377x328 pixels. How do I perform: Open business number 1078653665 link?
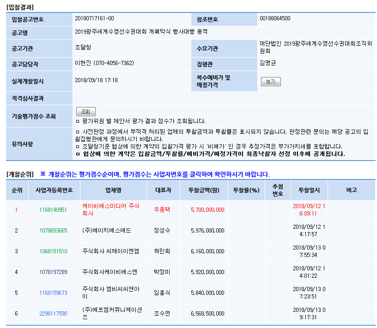54,231
